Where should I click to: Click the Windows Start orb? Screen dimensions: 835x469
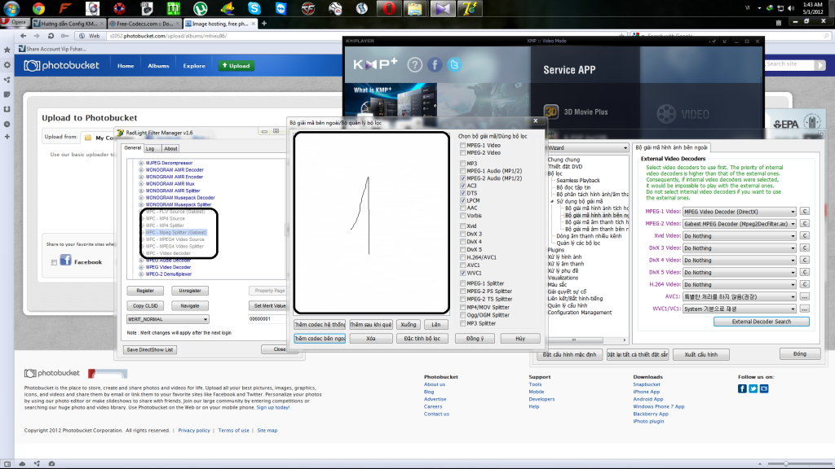point(11,8)
